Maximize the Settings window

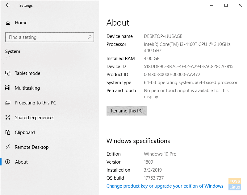coord(226,5)
